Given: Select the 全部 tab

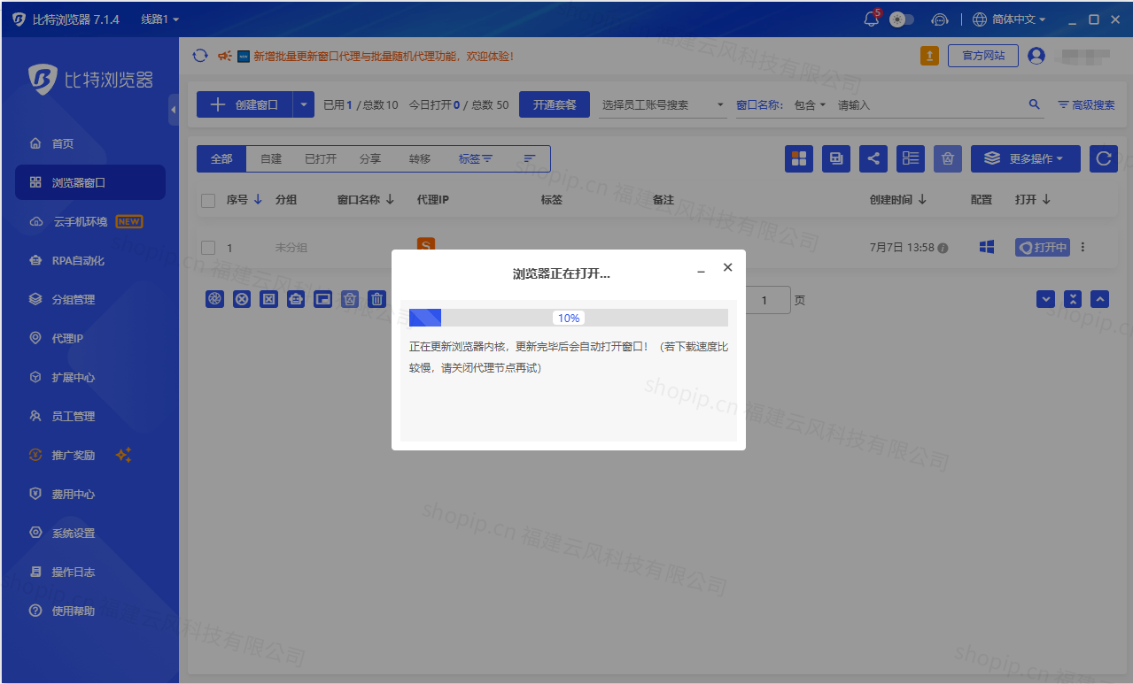Looking at the screenshot, I should (x=221, y=159).
